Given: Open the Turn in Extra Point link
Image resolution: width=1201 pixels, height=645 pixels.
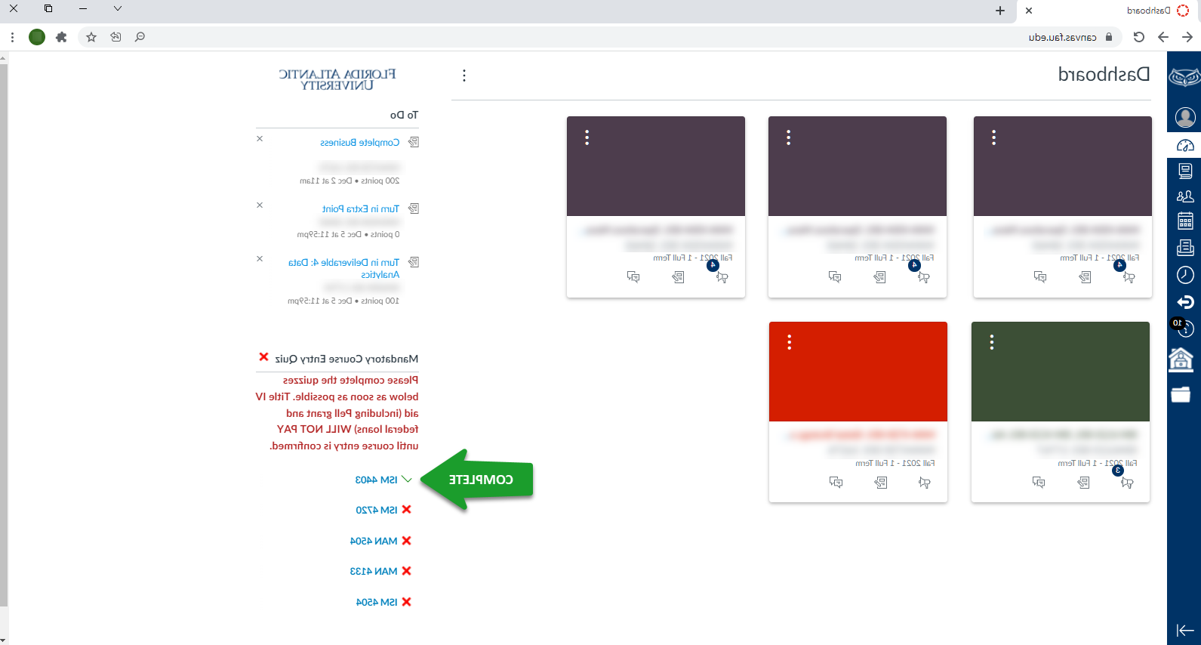Looking at the screenshot, I should 361,209.
